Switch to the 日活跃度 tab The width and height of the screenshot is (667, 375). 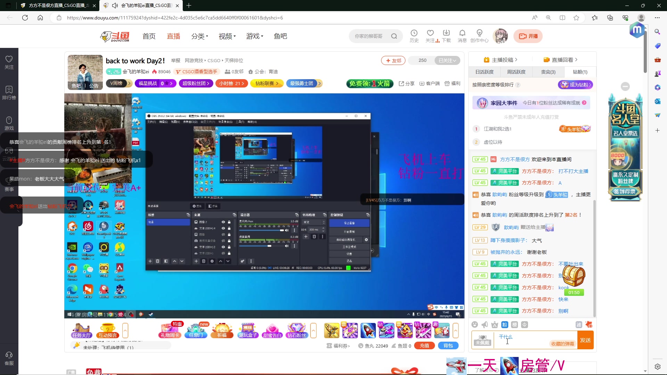coord(484,72)
